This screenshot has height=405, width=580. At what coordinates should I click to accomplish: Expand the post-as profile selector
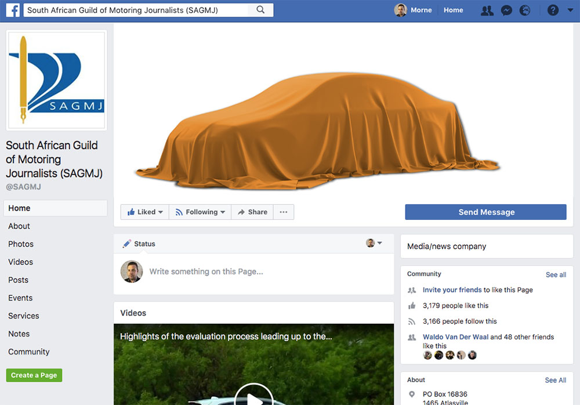pos(374,243)
